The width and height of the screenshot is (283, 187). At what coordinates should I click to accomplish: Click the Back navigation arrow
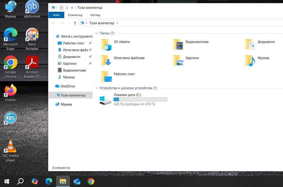coord(54,23)
